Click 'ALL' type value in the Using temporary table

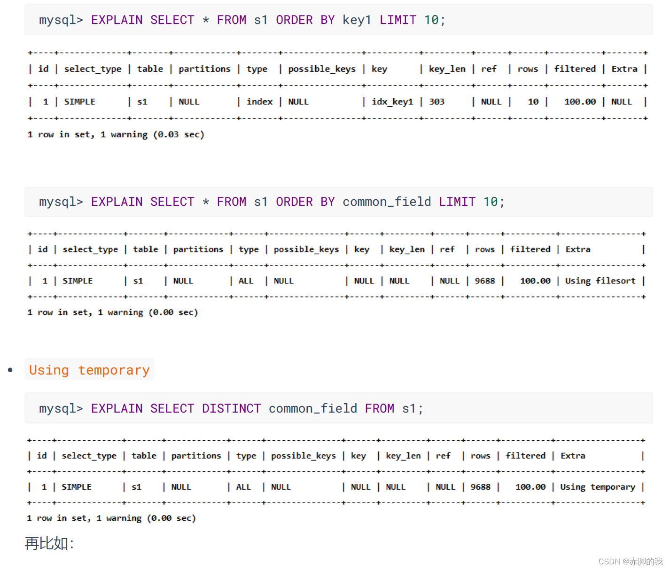click(x=243, y=487)
